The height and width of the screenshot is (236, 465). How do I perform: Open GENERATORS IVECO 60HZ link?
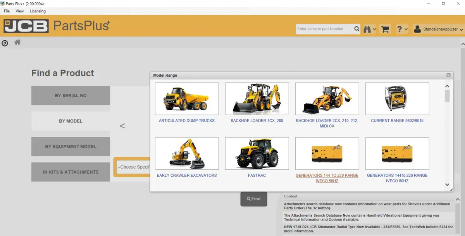coord(397,178)
